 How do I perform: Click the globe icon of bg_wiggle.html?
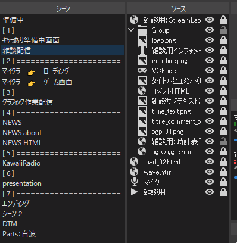point(142,151)
